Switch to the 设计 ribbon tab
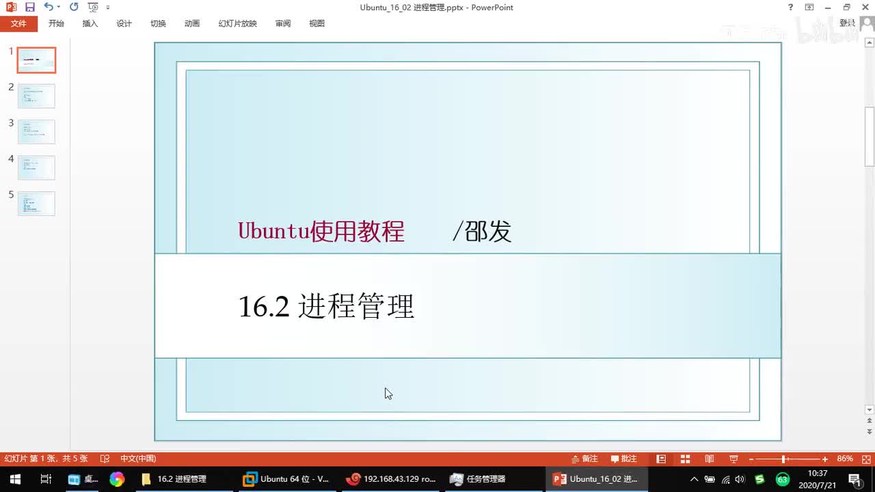Viewport: 875px width, 492px height. (124, 23)
